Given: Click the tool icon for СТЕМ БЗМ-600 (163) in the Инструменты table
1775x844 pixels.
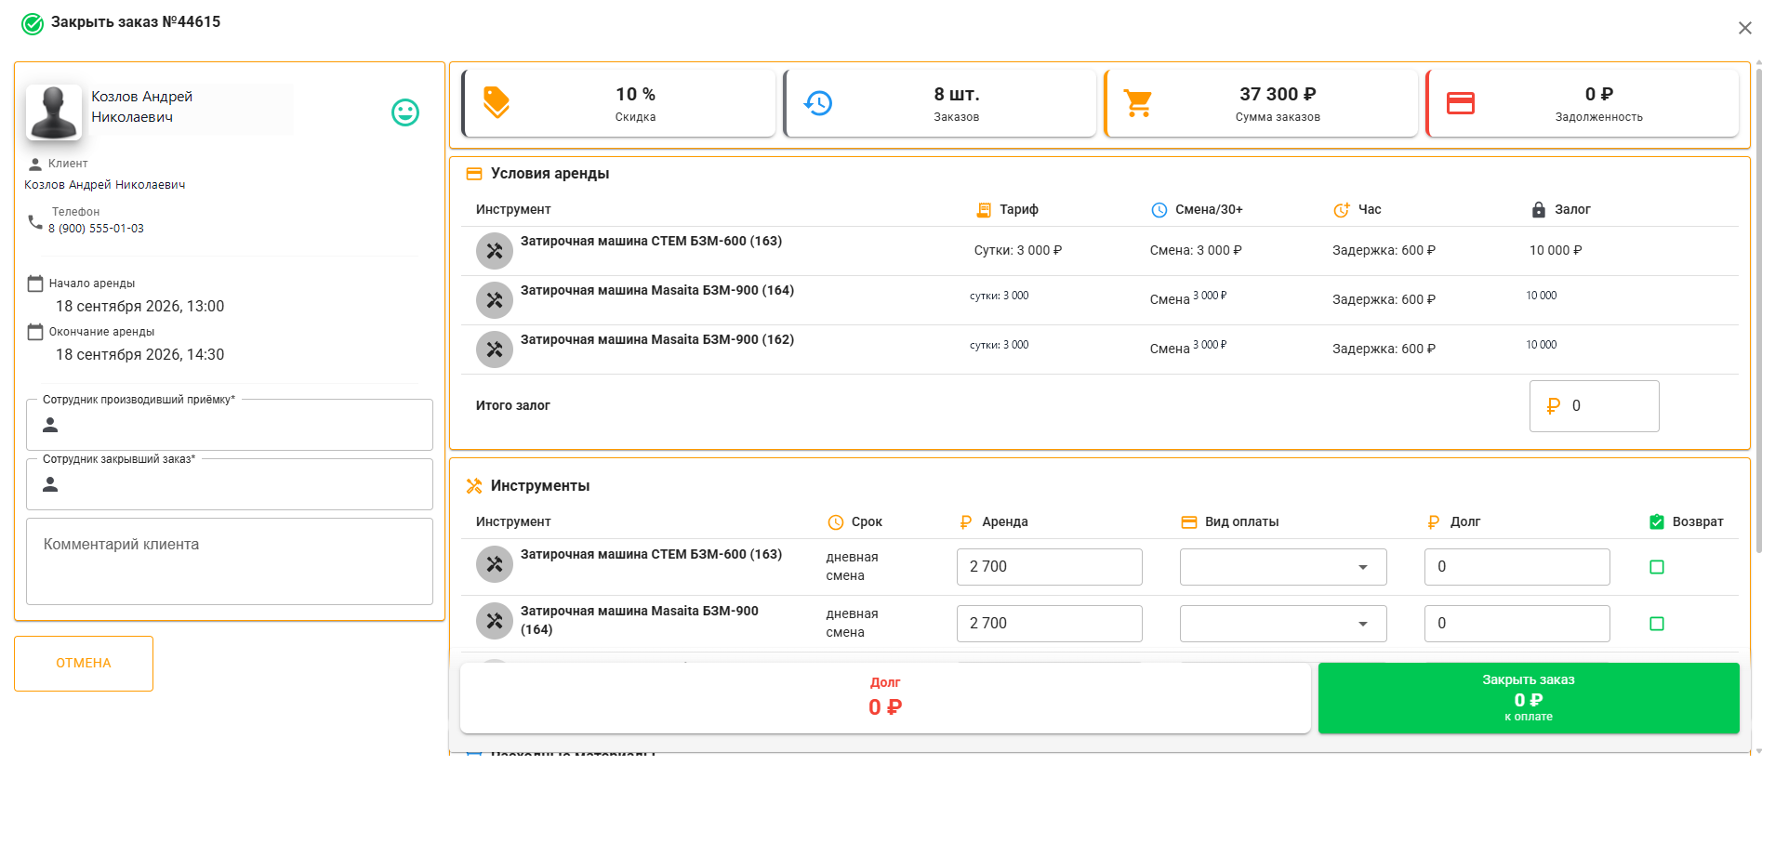Looking at the screenshot, I should 495,564.
